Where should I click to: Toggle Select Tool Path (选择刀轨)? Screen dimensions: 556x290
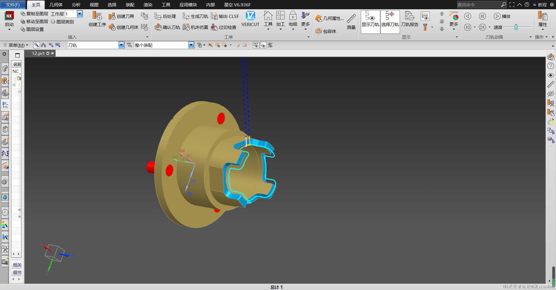tap(390, 22)
